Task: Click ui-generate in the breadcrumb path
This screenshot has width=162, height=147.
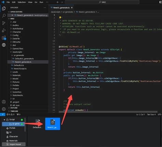Action: [68, 12]
